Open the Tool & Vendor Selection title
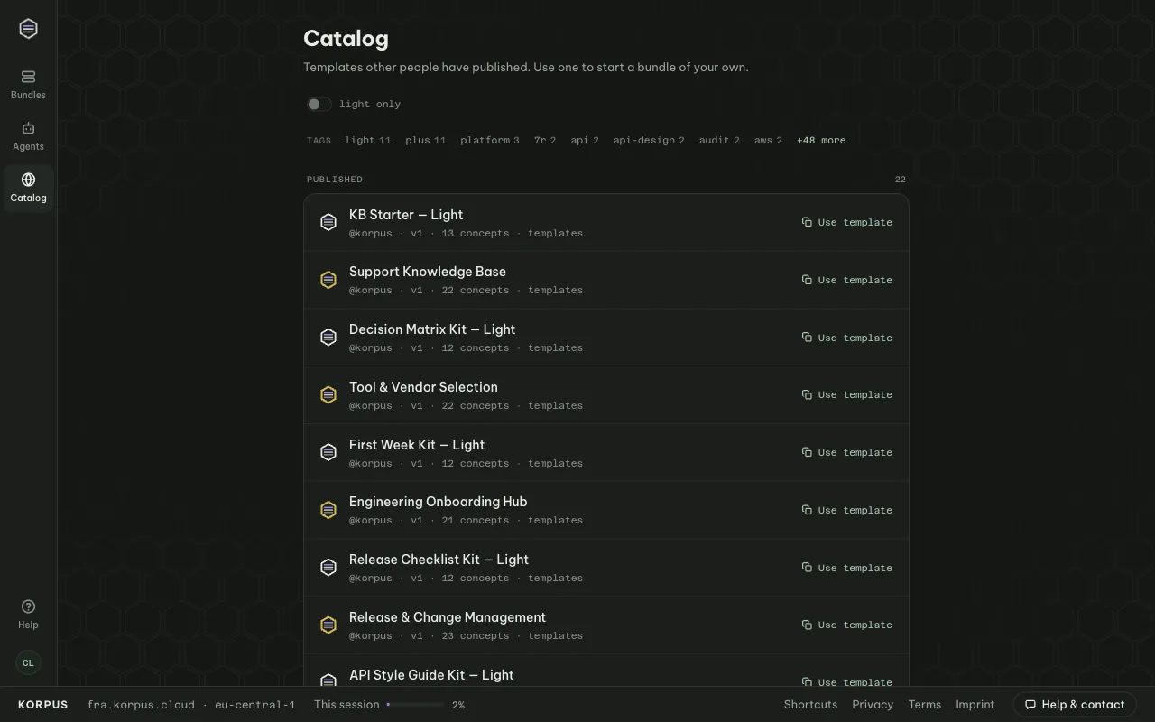Screen dimensions: 1155x722 (x=423, y=387)
